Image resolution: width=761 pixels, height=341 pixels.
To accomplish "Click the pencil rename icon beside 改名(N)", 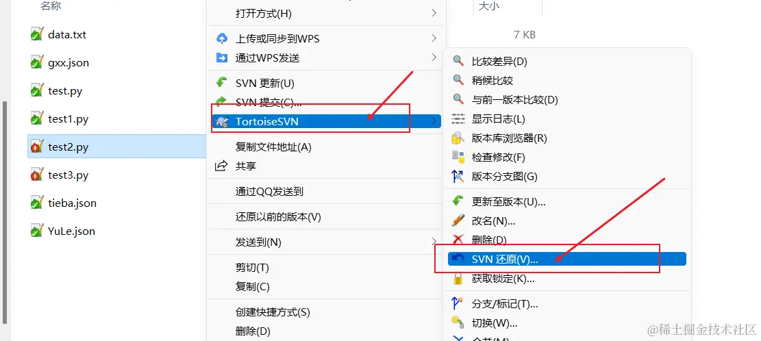I will click(x=458, y=220).
